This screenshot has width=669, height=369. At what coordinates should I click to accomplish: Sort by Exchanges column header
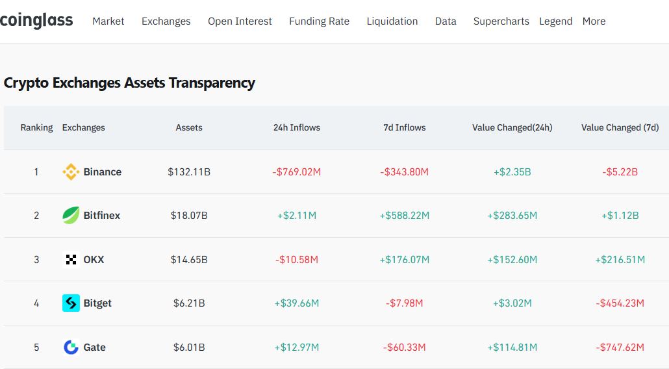pos(83,127)
